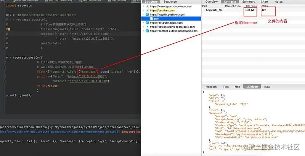Click the uncommented verify=False line
The height and width of the screenshot is (156, 305).
tap(47, 86)
